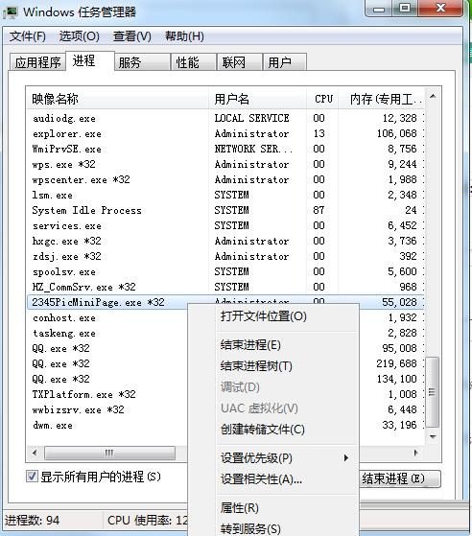Select the 进程 tab
This screenshot has width=472, height=536.
90,61
